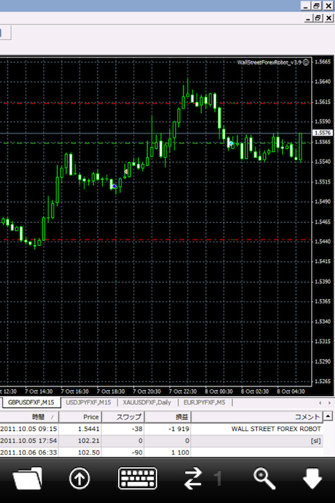Click the 1.5440 price scale label
The image size is (335, 503).
[322, 241]
